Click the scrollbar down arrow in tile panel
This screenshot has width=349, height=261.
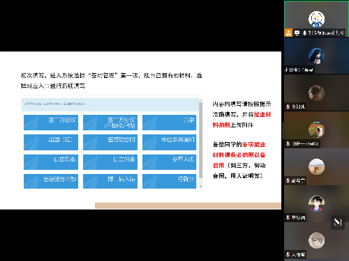(201, 187)
